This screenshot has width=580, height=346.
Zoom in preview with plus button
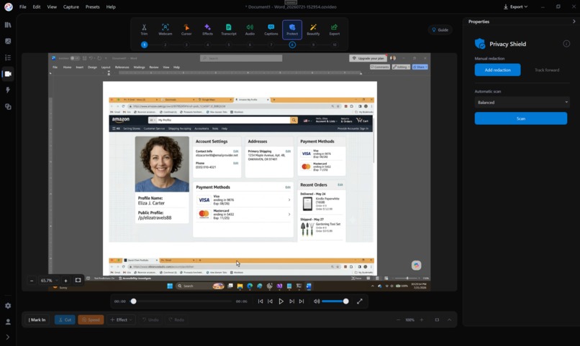(65, 281)
